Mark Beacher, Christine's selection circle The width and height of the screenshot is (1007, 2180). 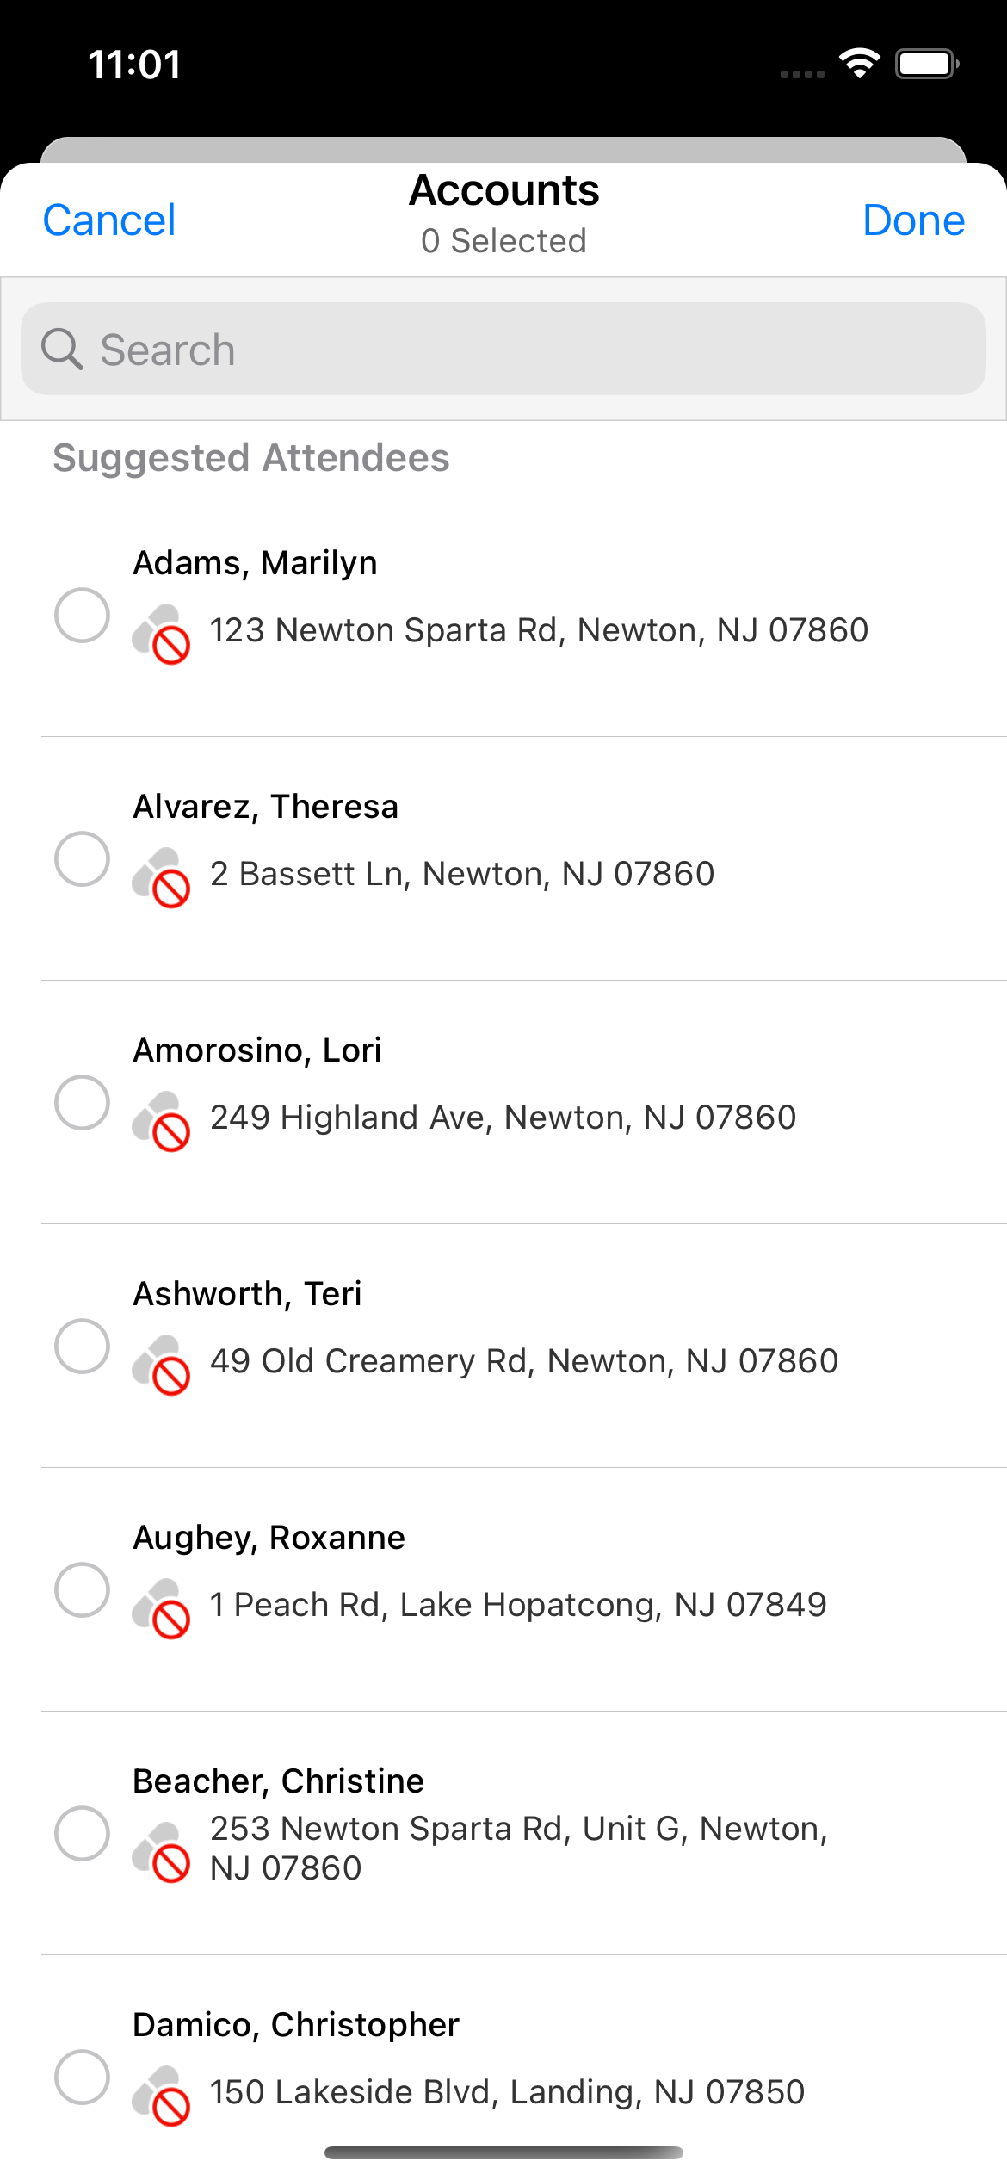82,1833
